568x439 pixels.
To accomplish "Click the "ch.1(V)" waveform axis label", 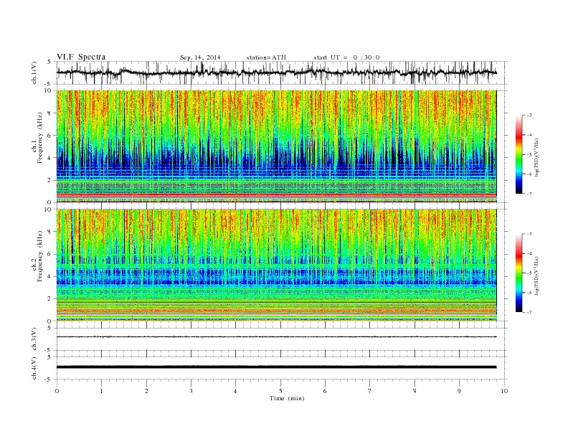I will coord(34,72).
